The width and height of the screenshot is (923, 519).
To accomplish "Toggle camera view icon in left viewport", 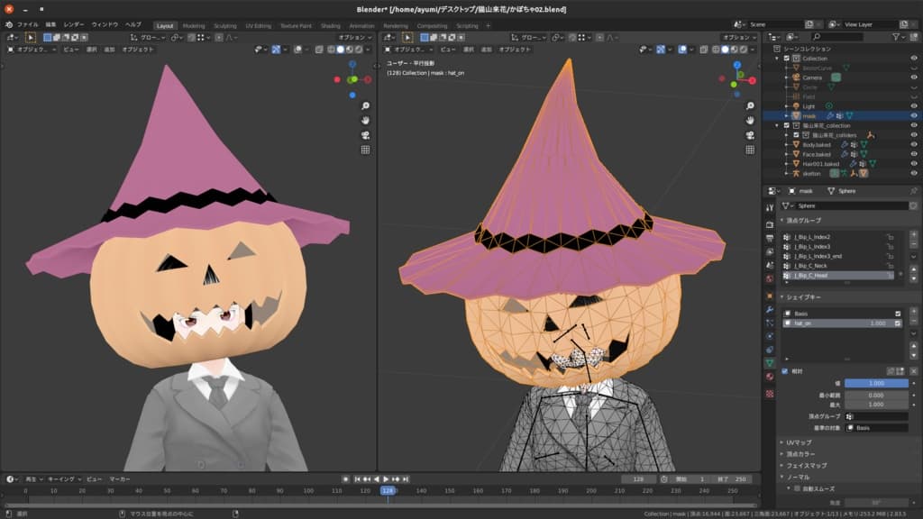I will point(366,134).
